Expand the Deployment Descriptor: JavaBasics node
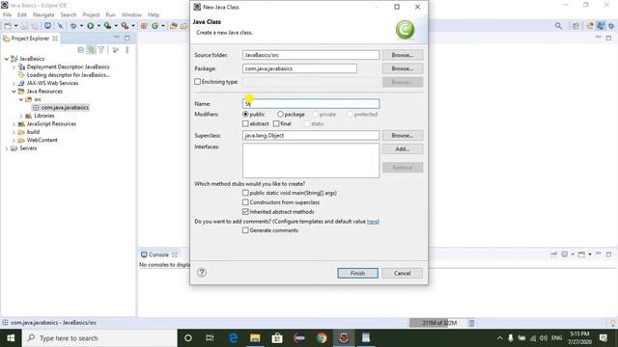Viewport: 618px width, 347px height. [x=14, y=67]
